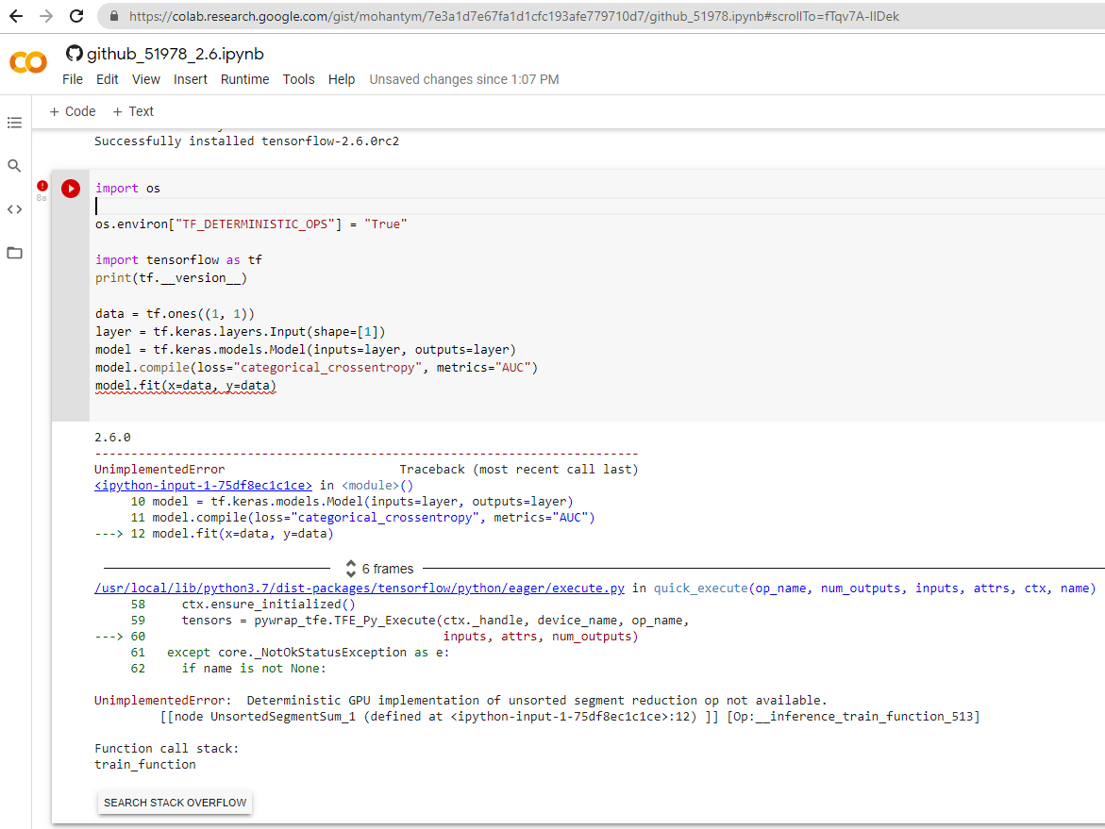Navigate back using browser back arrow
The width and height of the screenshot is (1105, 829).
pyautogui.click(x=16, y=15)
